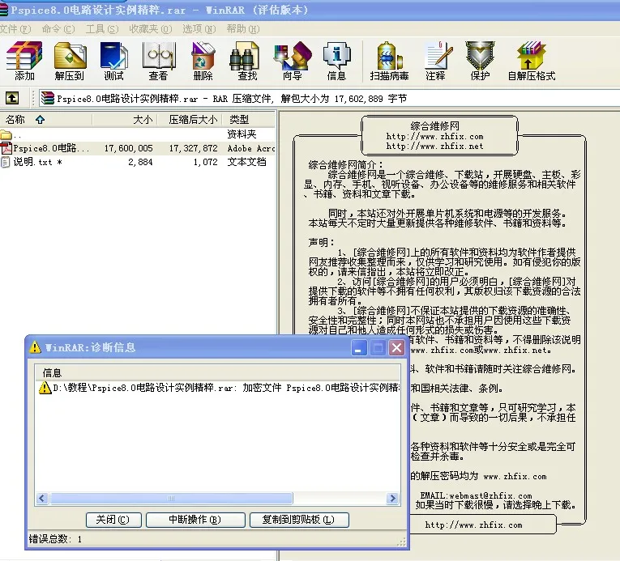Image resolution: width=620 pixels, height=561 pixels.
Task: Click the WinRAR icon in main title bar
Action: 3,11
